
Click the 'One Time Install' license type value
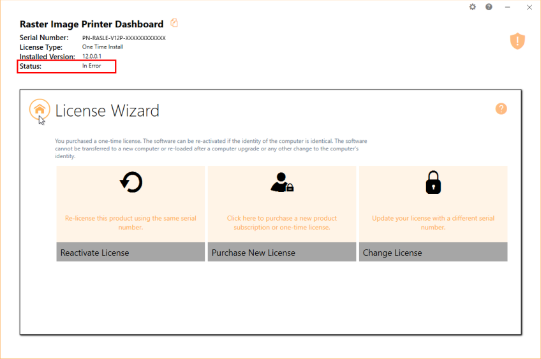coord(103,47)
